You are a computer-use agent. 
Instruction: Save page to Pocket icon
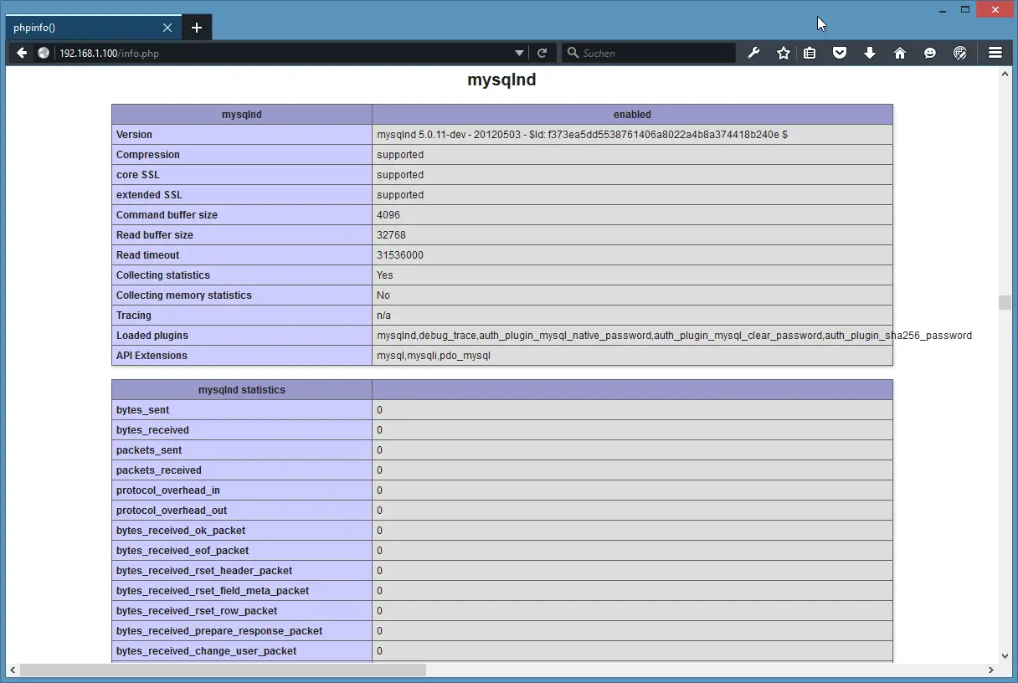click(840, 53)
